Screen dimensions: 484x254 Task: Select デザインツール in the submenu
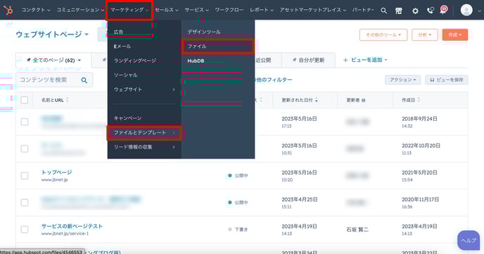[x=204, y=32]
